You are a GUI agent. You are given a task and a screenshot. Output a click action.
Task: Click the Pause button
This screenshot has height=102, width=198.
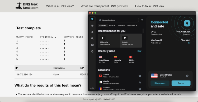[181, 83]
